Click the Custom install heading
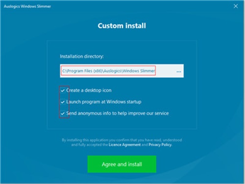The image size is (245, 184). coord(122,25)
